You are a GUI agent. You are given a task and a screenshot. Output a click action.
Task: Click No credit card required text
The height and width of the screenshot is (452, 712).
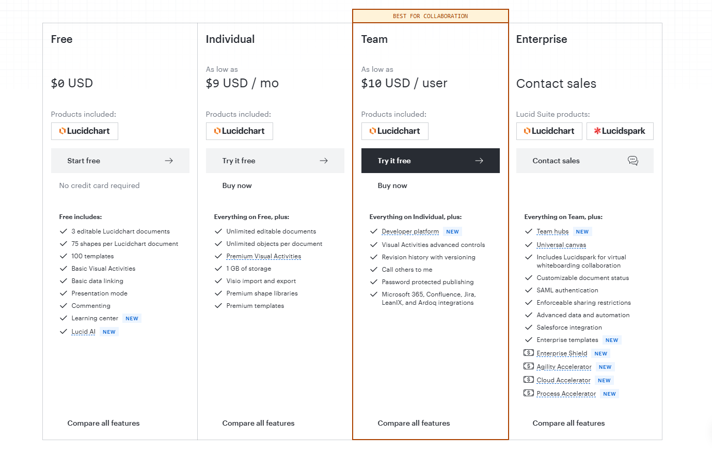point(100,185)
